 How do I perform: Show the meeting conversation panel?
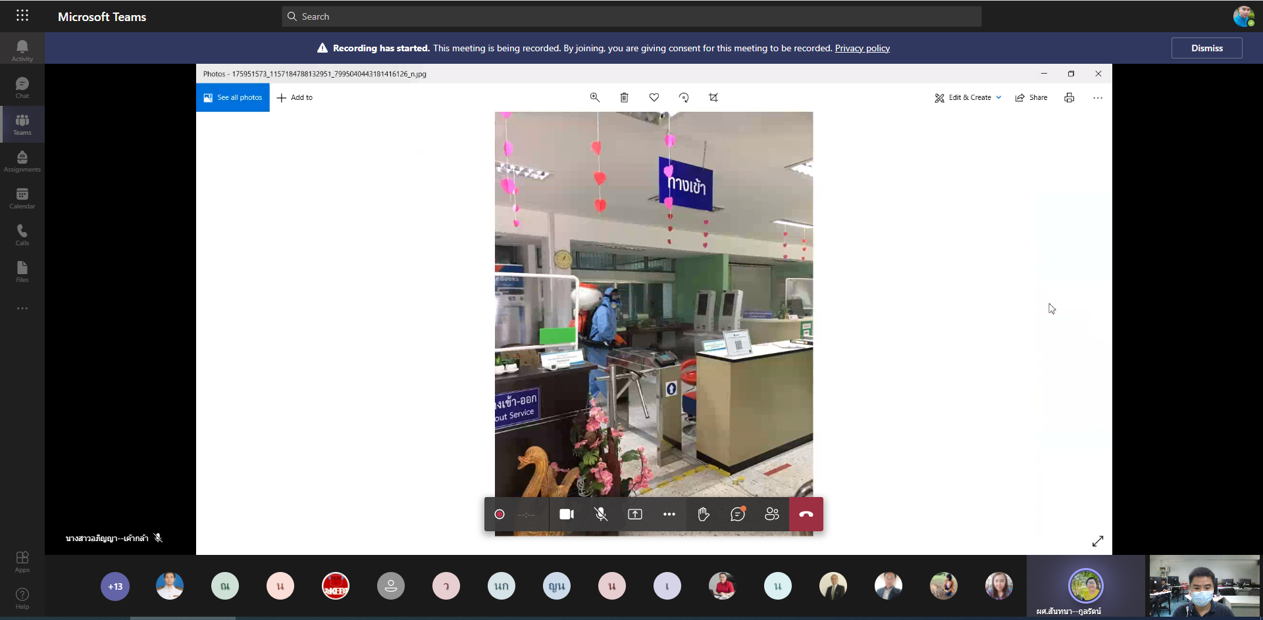738,514
